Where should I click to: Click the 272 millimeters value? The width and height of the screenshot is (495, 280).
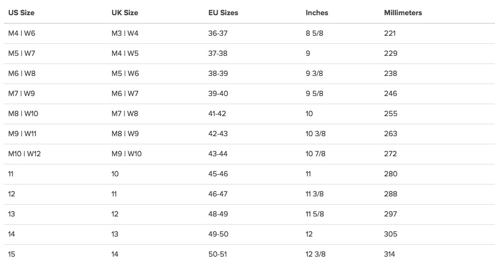coord(391,154)
